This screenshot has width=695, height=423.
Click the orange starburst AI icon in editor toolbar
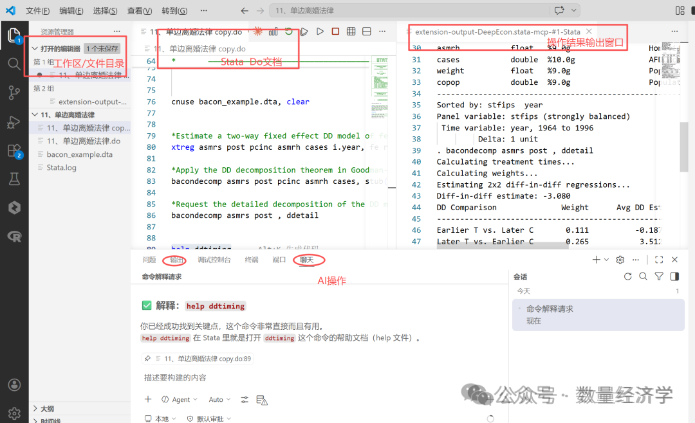(257, 32)
